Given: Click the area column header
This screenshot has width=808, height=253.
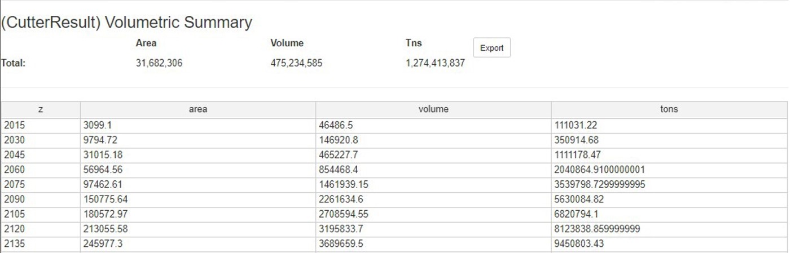Looking at the screenshot, I should coord(197,110).
